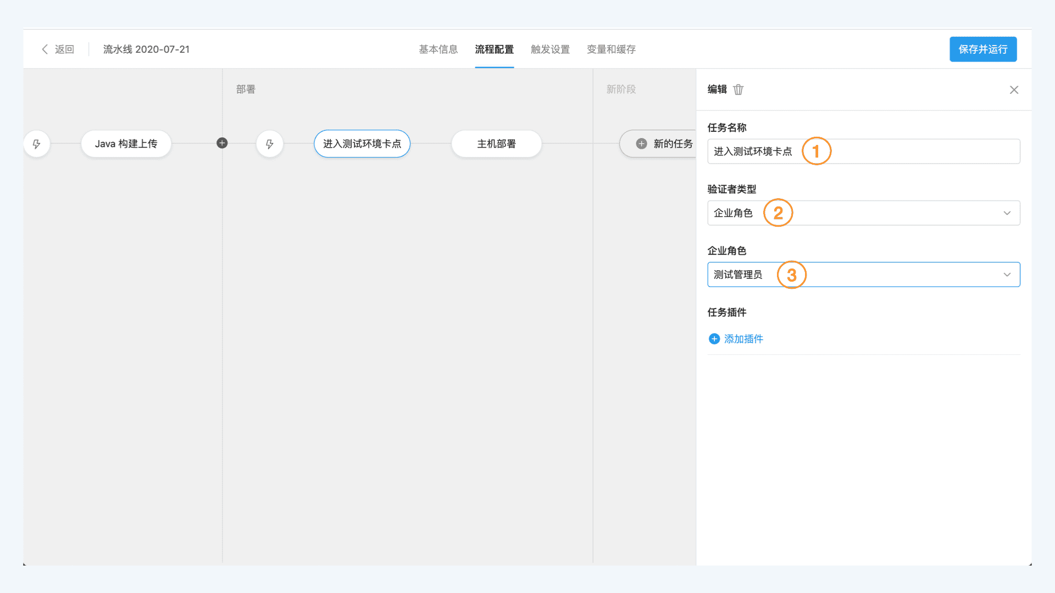Viewport: 1055px width, 593px height.
Task: Open the 触发设置 tab
Action: pyautogui.click(x=550, y=49)
